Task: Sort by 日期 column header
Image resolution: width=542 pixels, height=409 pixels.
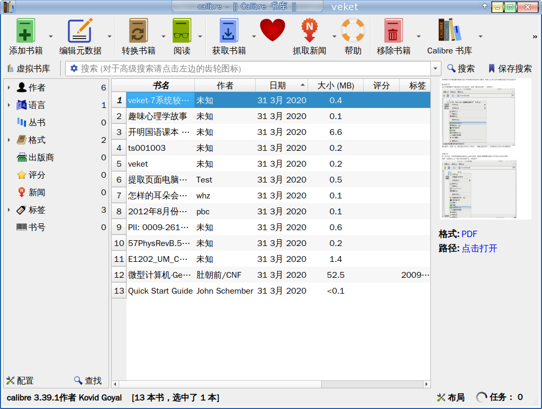Action: [x=282, y=85]
